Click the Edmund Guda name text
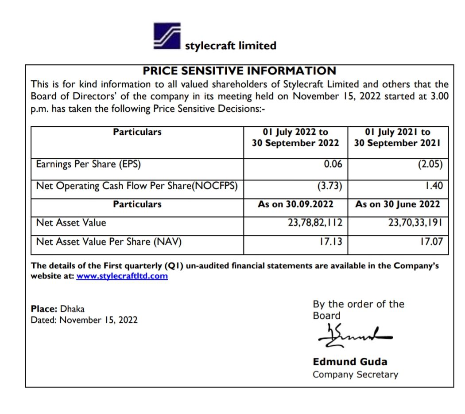 point(350,362)
